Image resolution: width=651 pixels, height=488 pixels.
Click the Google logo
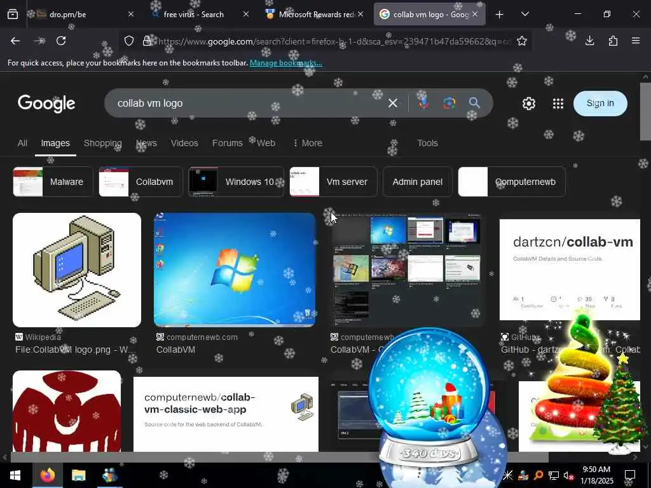[46, 104]
